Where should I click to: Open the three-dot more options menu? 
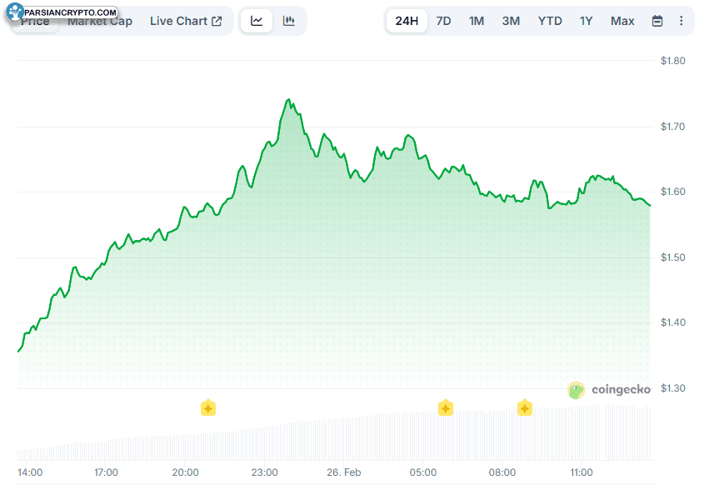point(682,21)
